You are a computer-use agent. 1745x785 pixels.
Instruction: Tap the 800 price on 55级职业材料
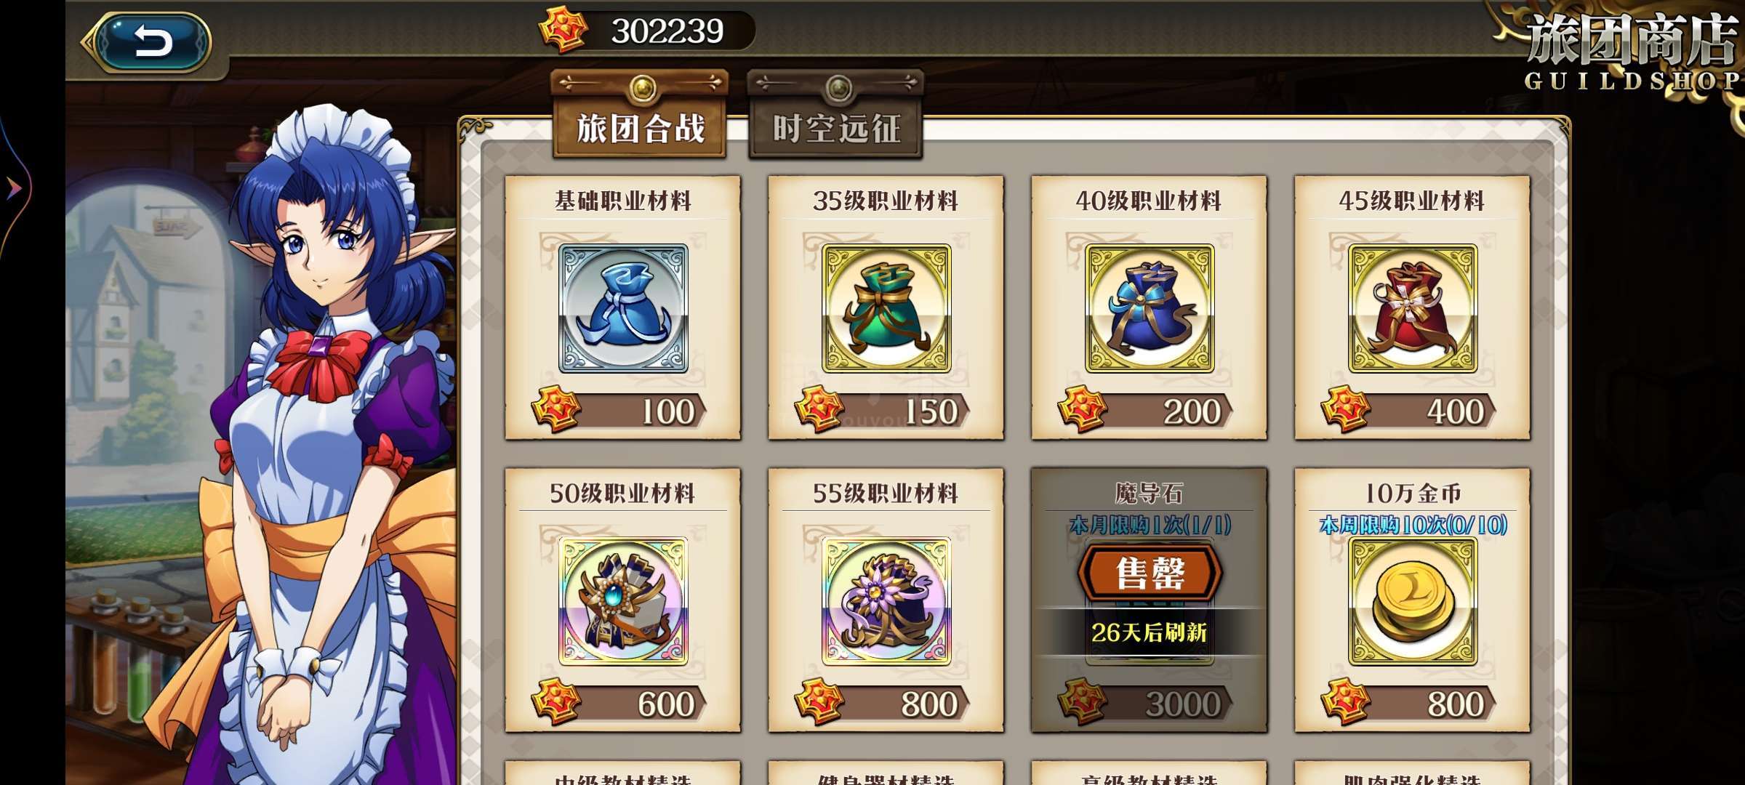[883, 703]
